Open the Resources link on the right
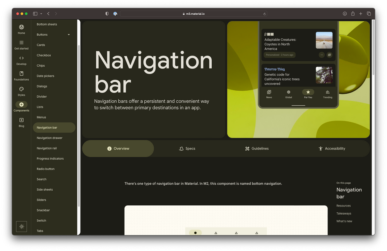The height and width of the screenshot is (251, 387). pos(343,206)
